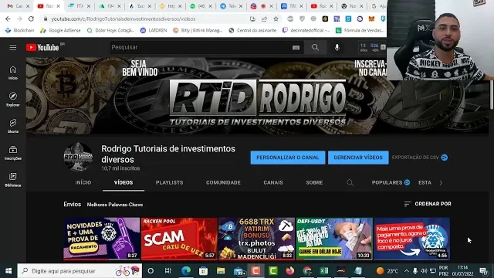Click the address bar URL
494x278 pixels.
pyautogui.click(x=123, y=19)
